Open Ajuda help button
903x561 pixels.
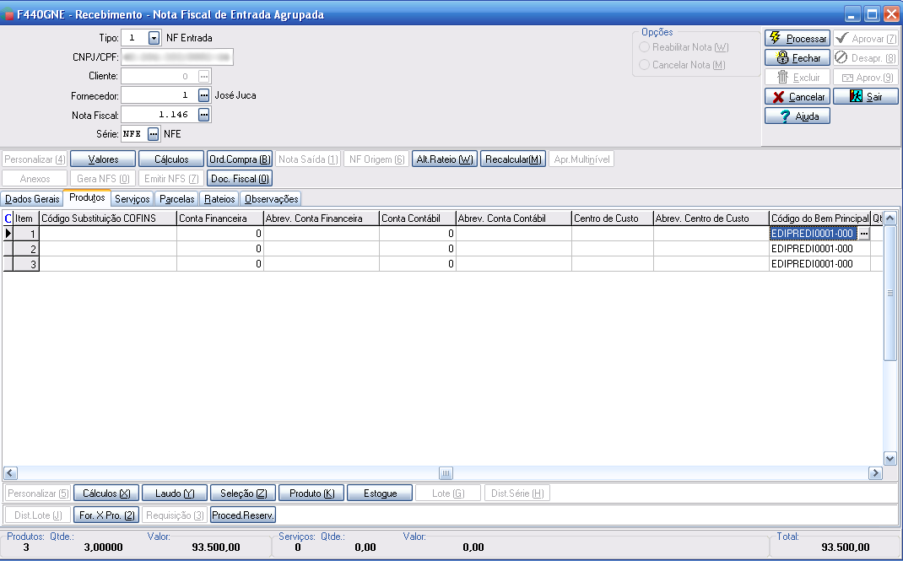(797, 116)
